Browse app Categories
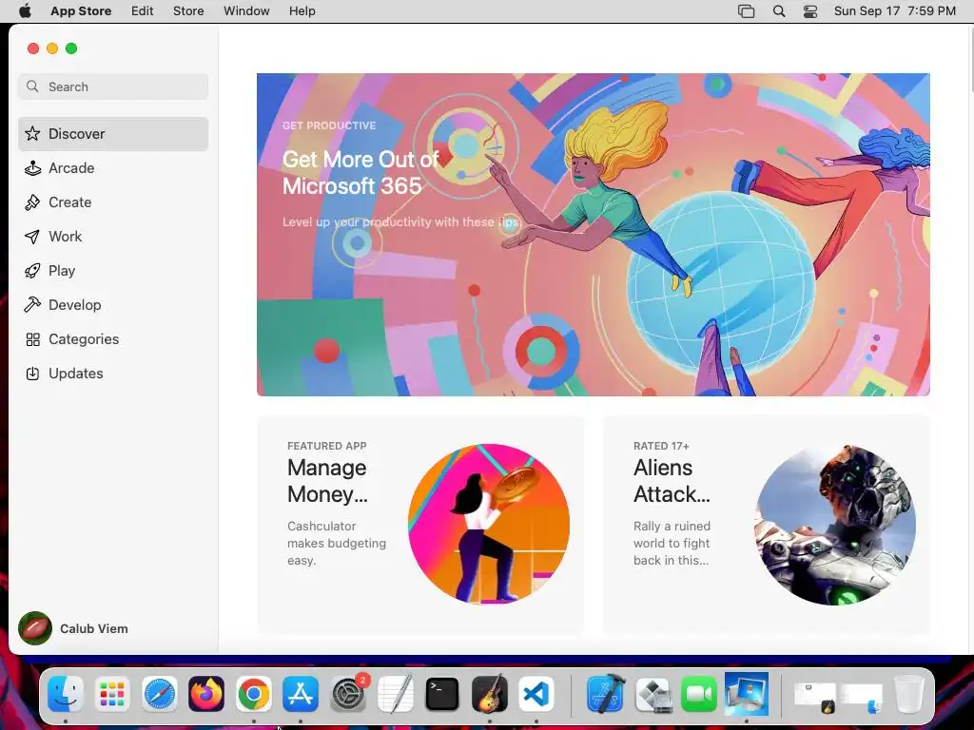Viewport: 974px width, 730px height. click(113, 338)
